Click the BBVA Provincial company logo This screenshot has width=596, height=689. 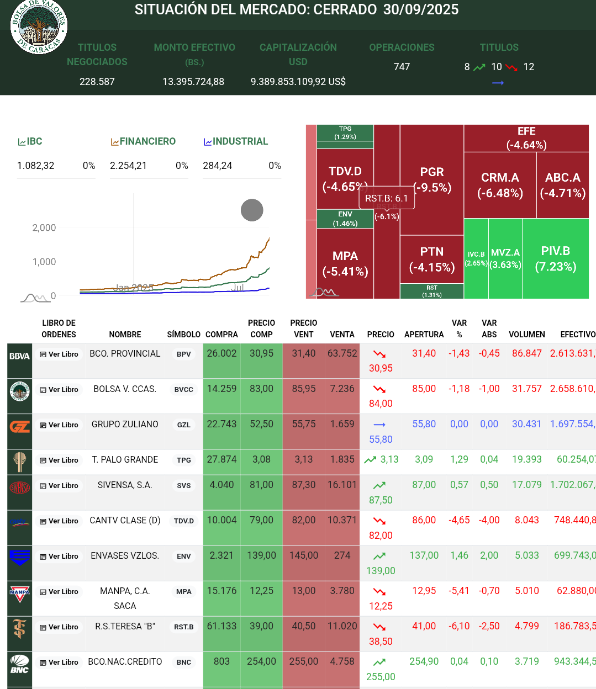(x=19, y=356)
